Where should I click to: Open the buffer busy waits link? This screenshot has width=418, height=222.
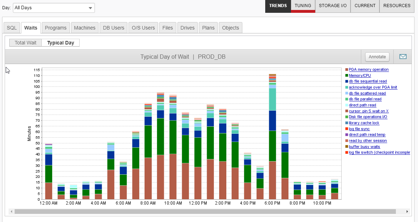364,147
